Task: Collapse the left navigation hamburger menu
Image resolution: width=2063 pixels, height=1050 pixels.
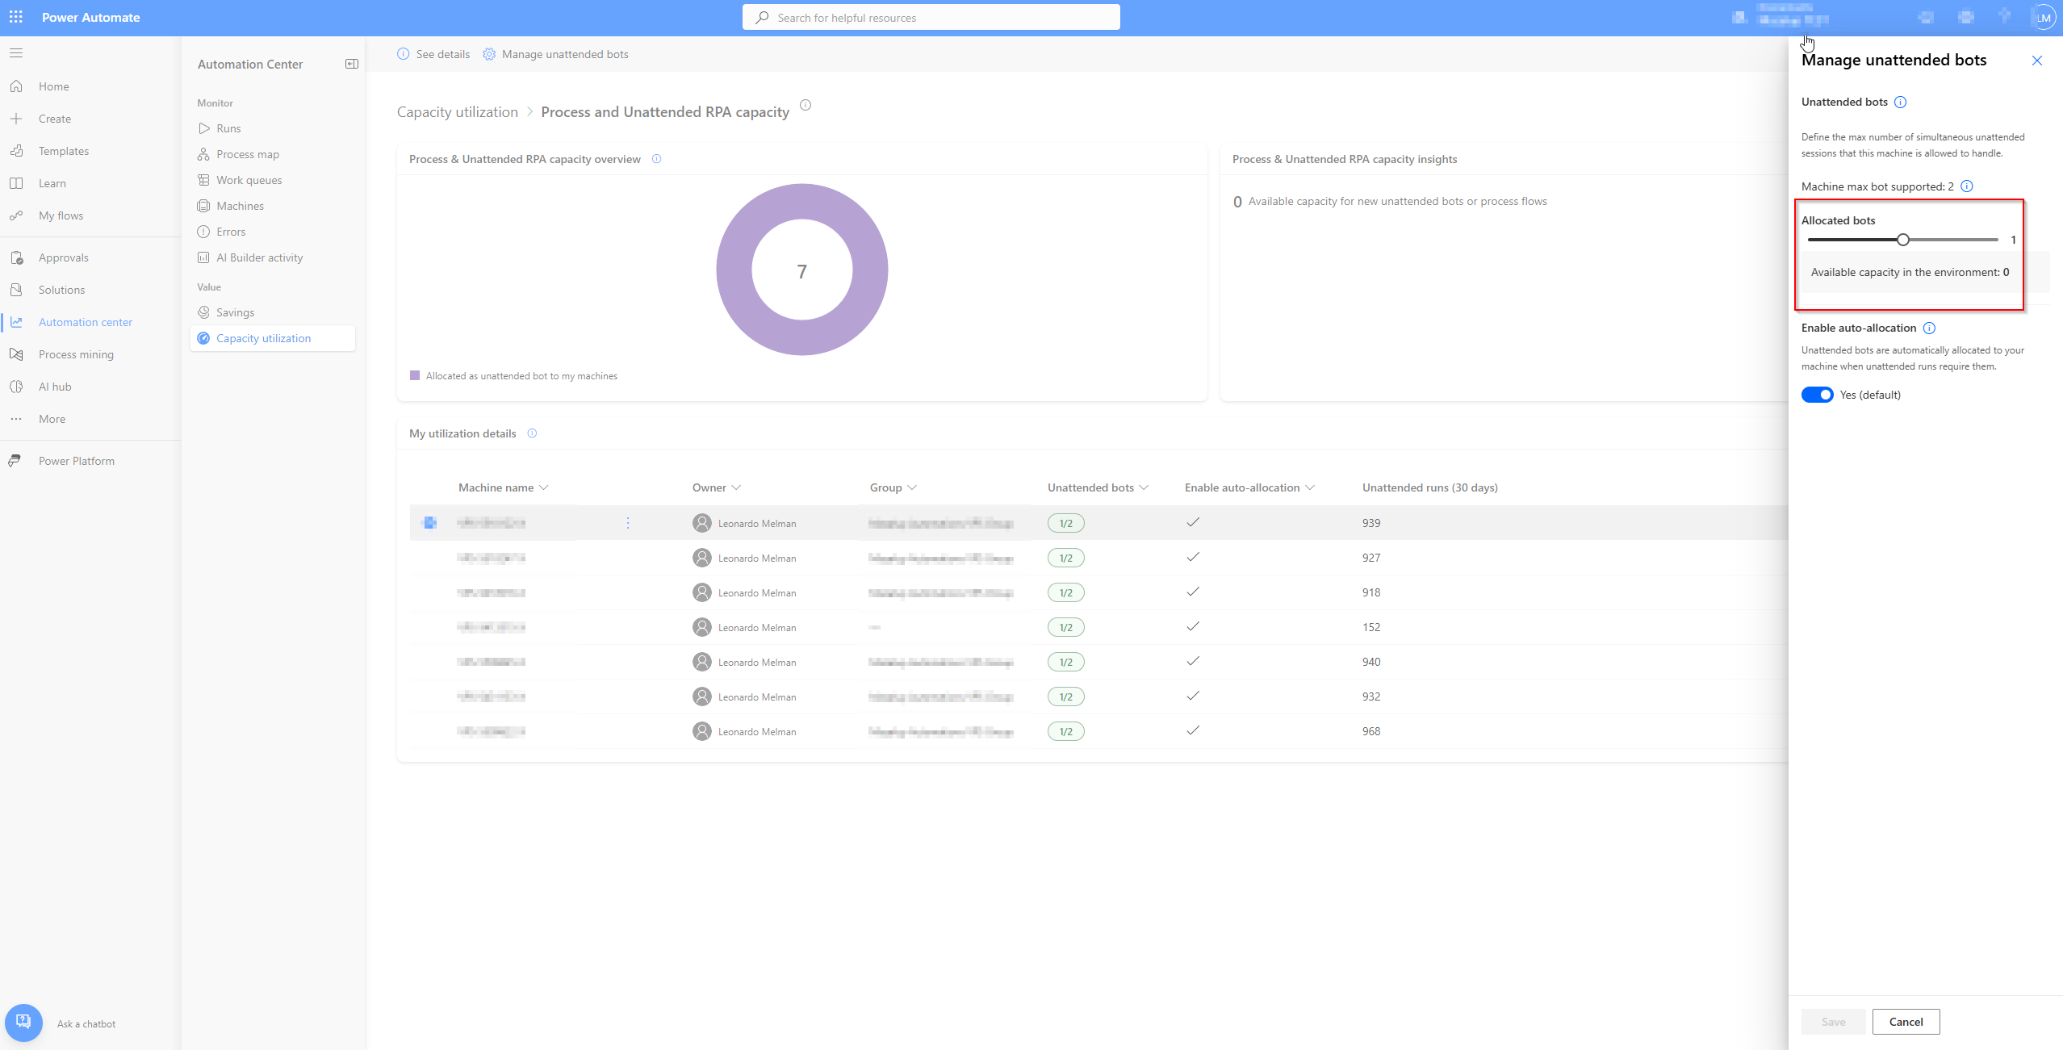Action: click(x=16, y=53)
